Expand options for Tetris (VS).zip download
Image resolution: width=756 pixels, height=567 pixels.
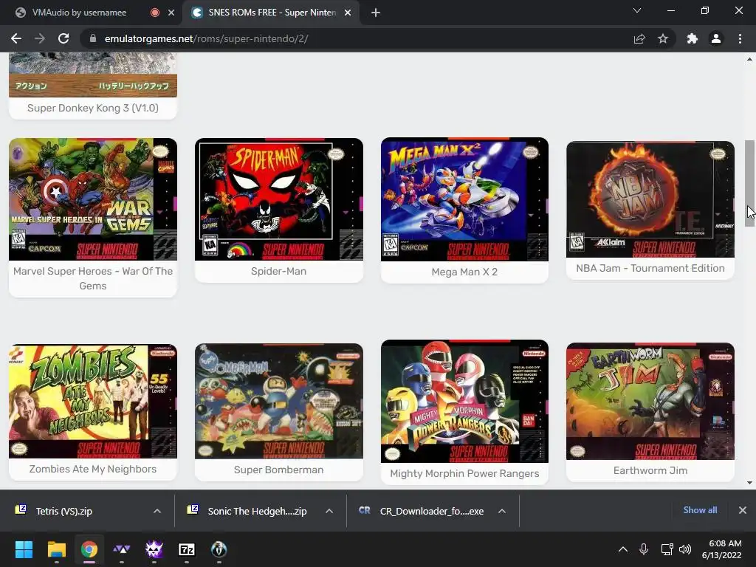pos(157,511)
